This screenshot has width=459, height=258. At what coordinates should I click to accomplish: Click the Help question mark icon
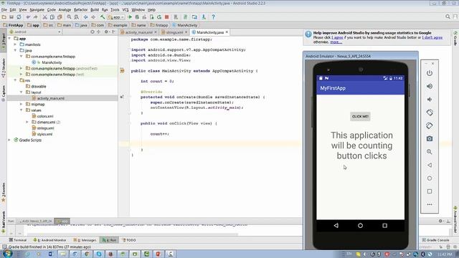pos(214,17)
